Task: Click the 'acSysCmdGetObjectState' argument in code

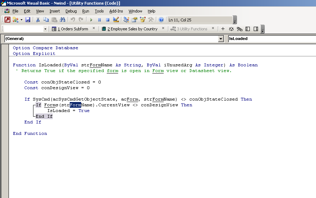Action: pos(84,99)
